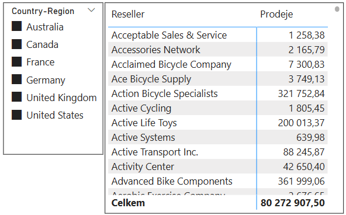Select the Action Bicycle Specialists reseller
Image resolution: width=346 pixels, height=215 pixels.
click(164, 93)
